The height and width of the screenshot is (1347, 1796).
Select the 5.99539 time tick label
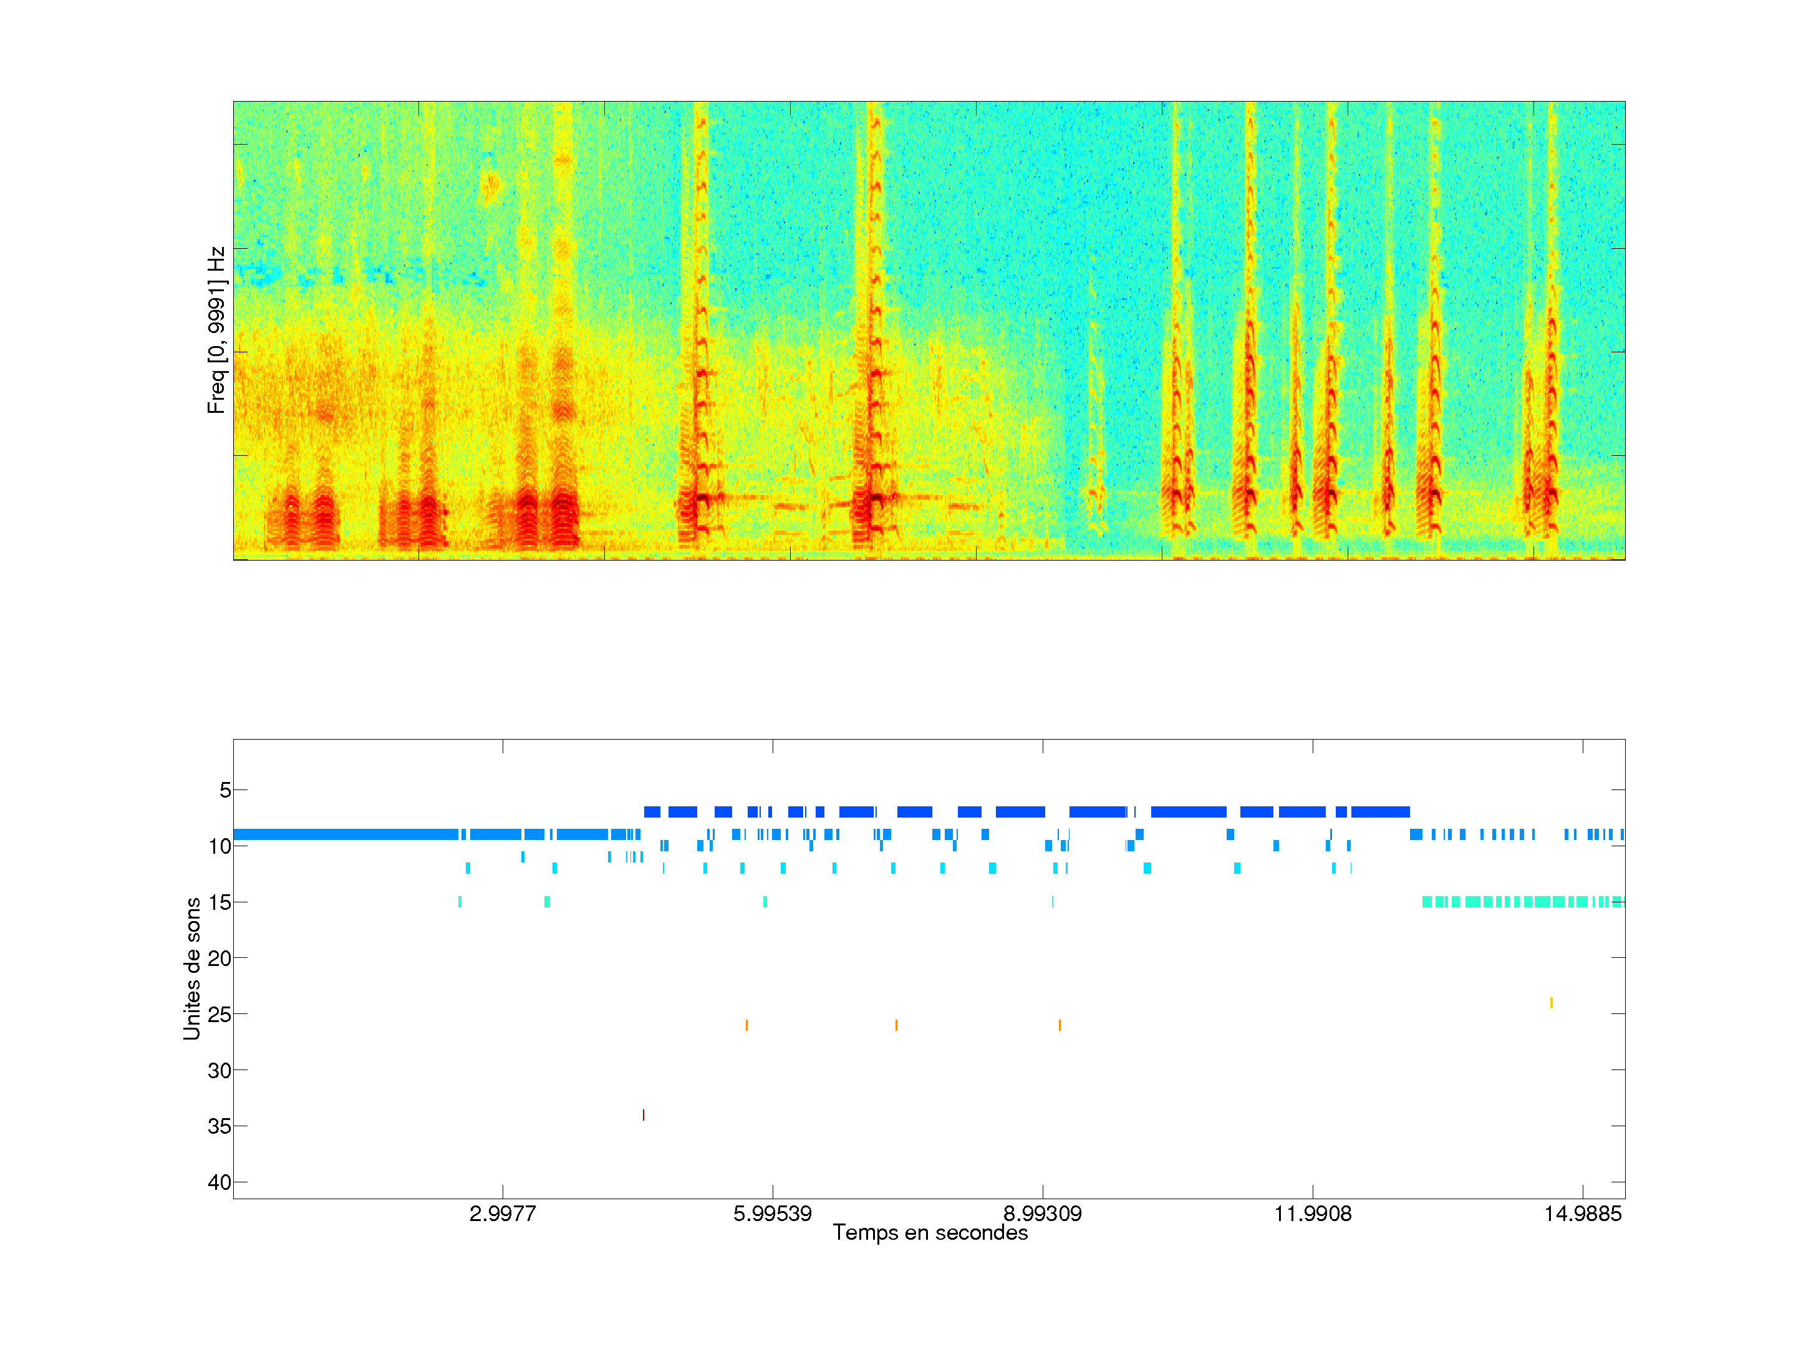[772, 1214]
